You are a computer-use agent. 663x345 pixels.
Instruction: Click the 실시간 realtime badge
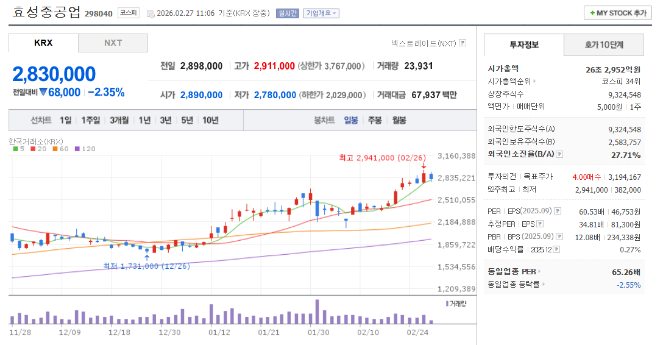(288, 13)
